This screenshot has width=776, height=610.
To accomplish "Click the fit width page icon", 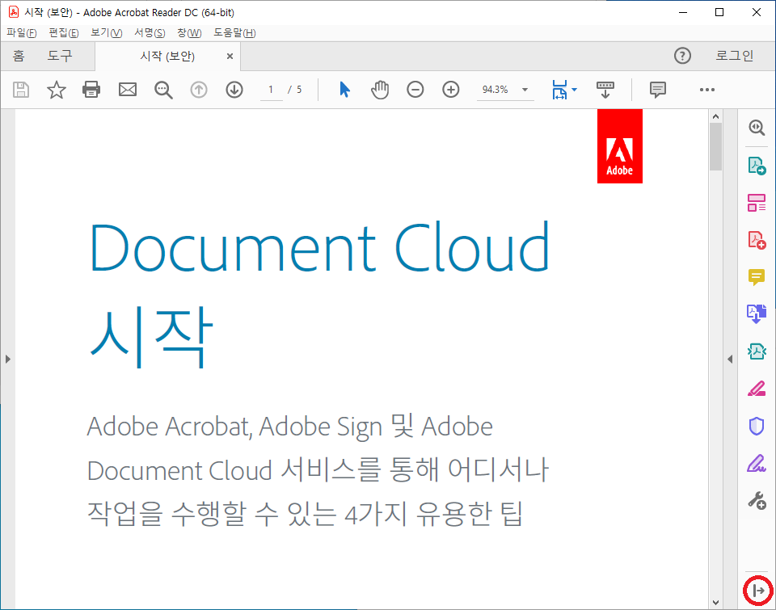I will 559,90.
